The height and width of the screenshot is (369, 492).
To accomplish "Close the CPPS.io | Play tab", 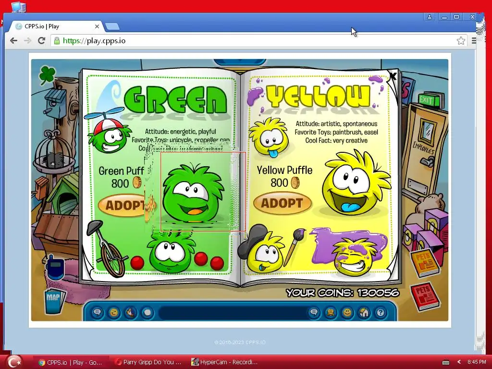I will coord(97,26).
